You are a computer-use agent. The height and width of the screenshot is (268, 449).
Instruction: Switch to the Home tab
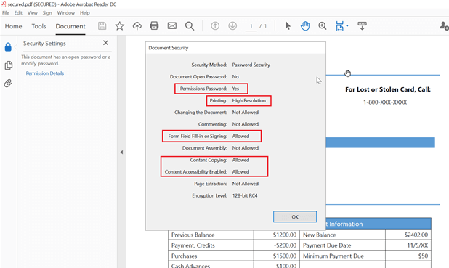(x=14, y=26)
